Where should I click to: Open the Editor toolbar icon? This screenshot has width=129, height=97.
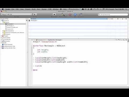tap(81, 15)
